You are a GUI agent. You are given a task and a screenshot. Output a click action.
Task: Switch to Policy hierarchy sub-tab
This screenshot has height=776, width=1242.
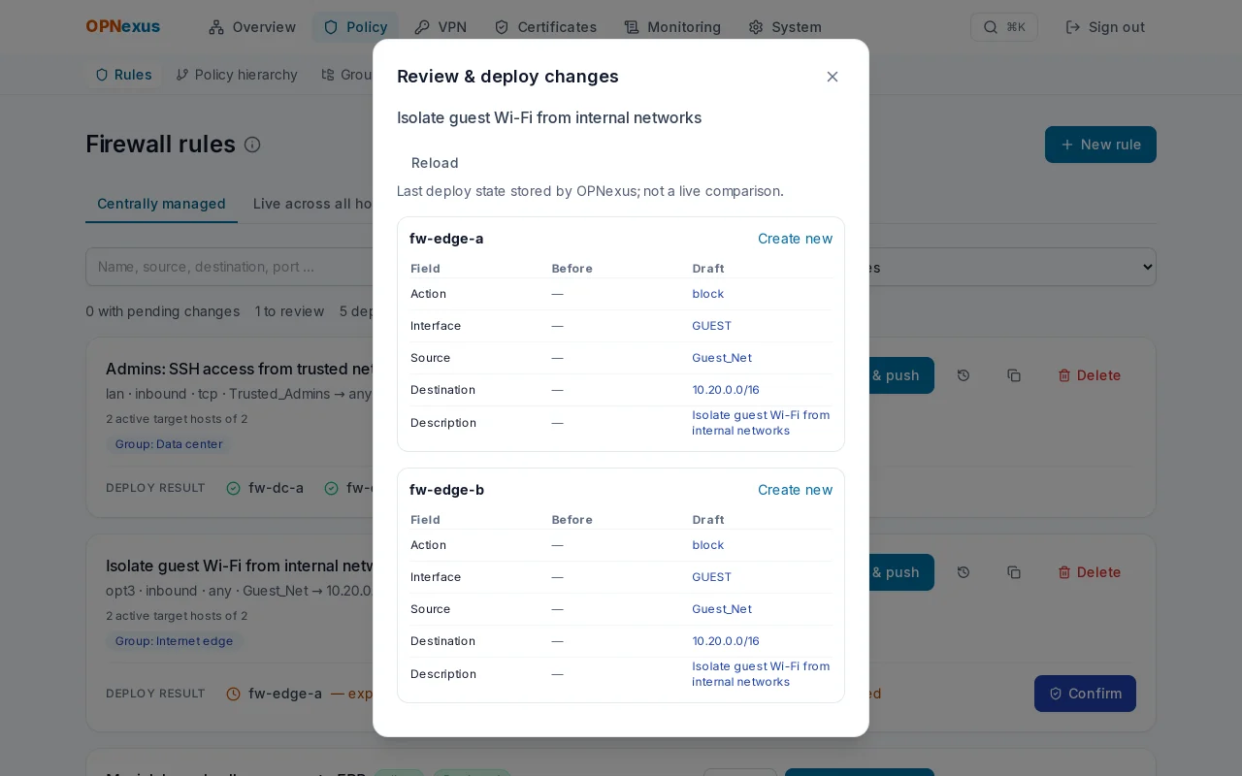tap(237, 75)
